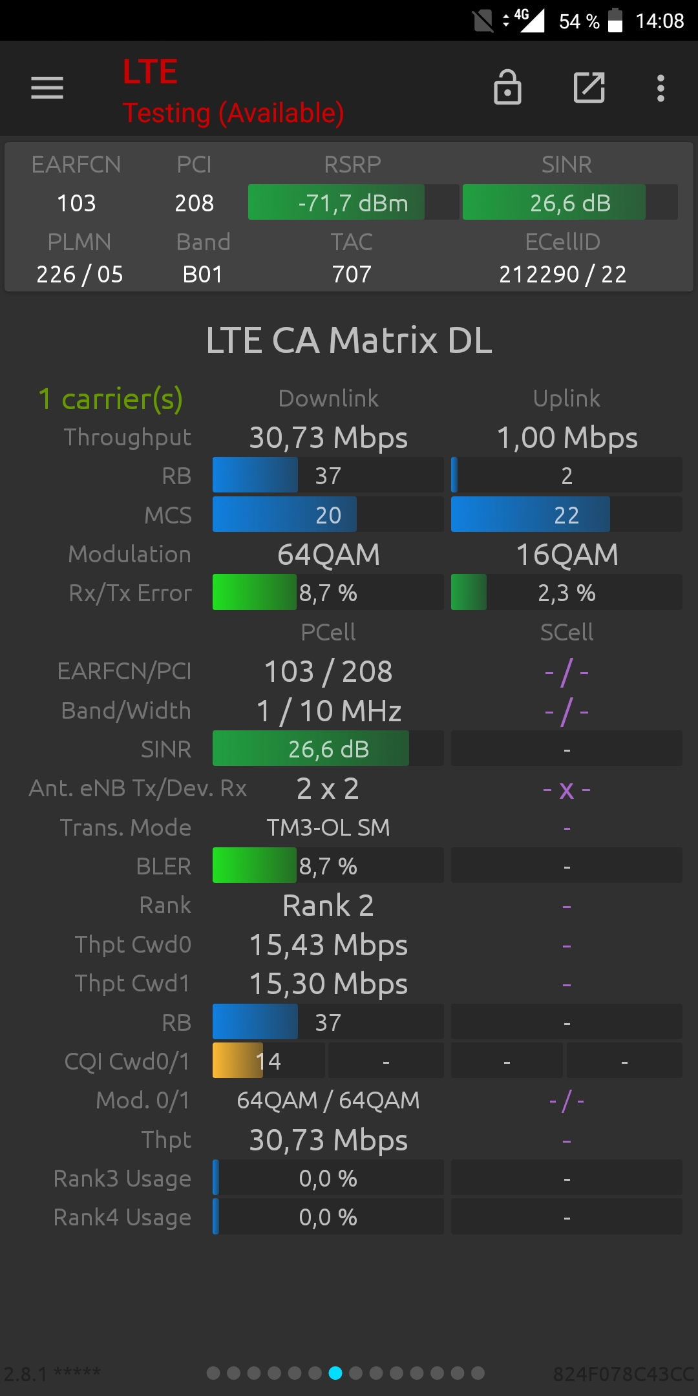
Task: Tap the uplink MCS 22 bar
Action: coord(566,514)
